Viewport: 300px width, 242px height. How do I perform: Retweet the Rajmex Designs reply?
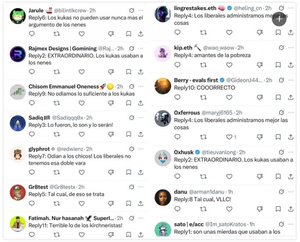tap(57, 72)
